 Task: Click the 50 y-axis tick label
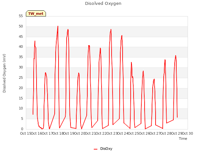(x=21, y=26)
